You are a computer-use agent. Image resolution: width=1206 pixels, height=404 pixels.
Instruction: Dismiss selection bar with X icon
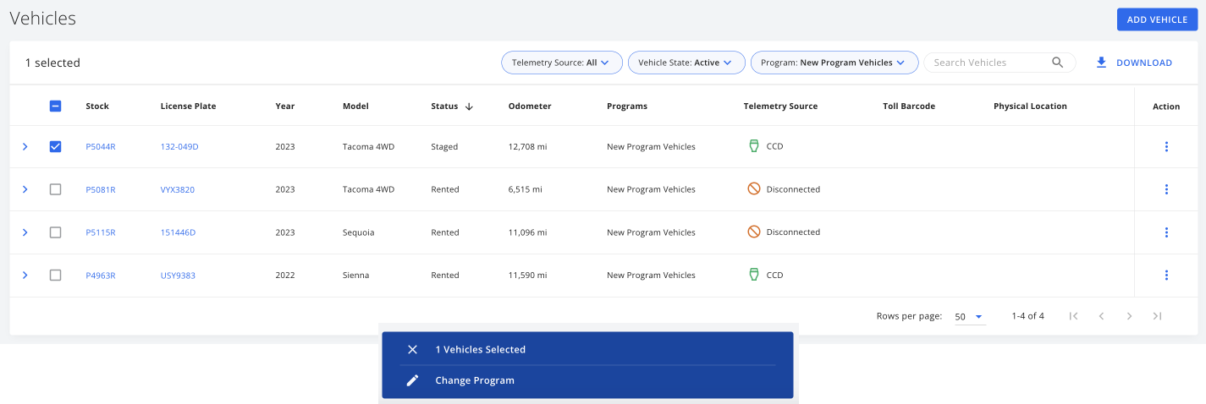[413, 349]
